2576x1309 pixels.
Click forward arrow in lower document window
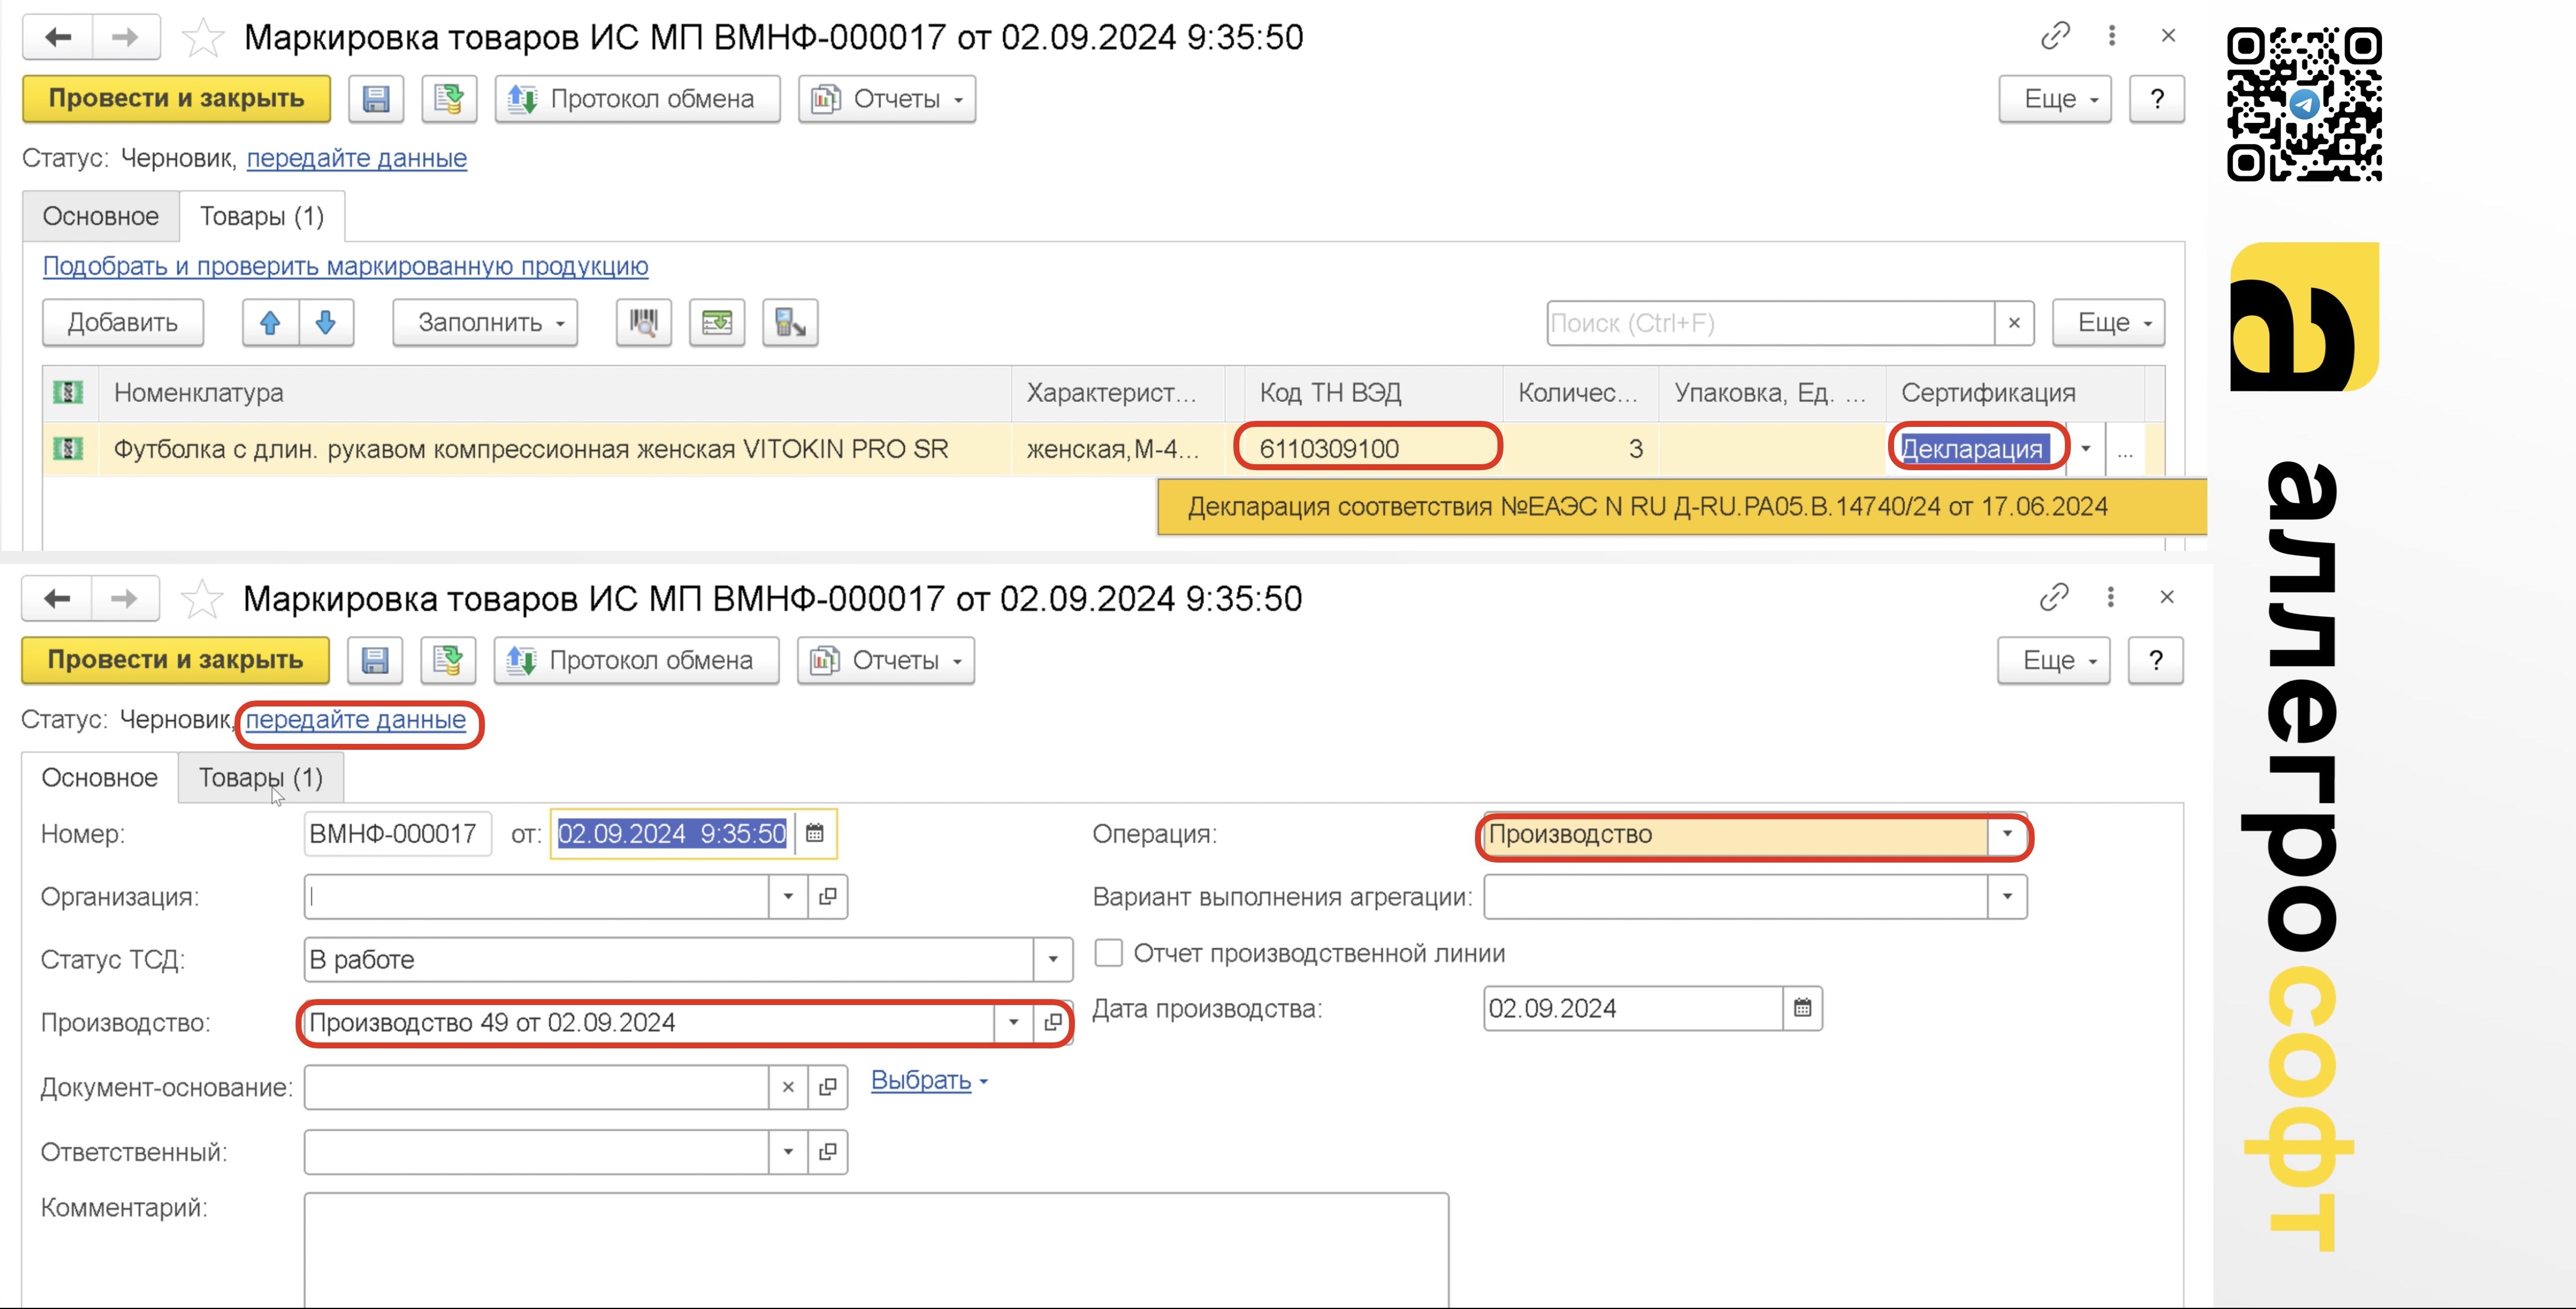click(x=124, y=598)
